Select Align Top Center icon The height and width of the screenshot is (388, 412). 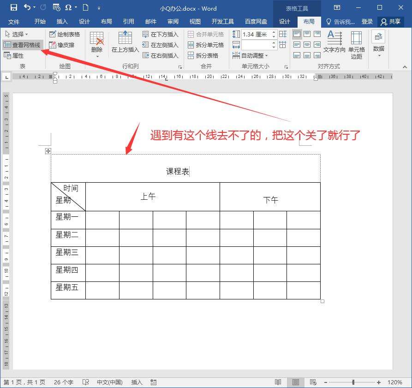click(307, 34)
